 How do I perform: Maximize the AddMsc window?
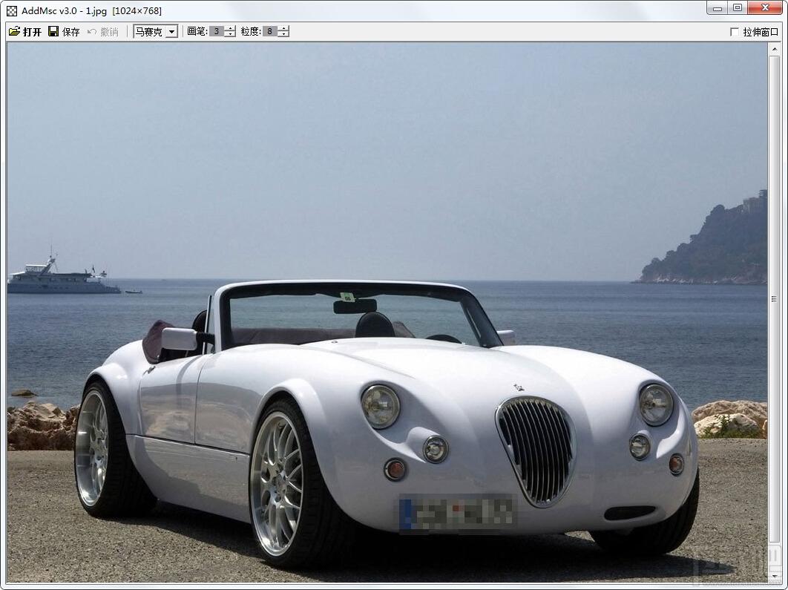coord(738,8)
